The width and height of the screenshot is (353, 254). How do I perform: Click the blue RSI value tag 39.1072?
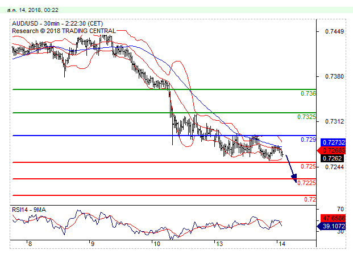[331, 226]
